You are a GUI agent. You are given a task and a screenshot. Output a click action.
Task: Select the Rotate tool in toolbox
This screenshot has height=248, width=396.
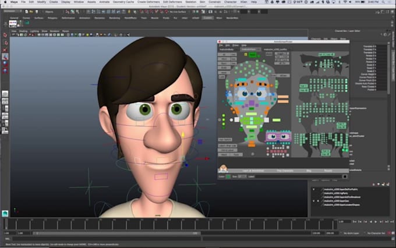click(5, 63)
